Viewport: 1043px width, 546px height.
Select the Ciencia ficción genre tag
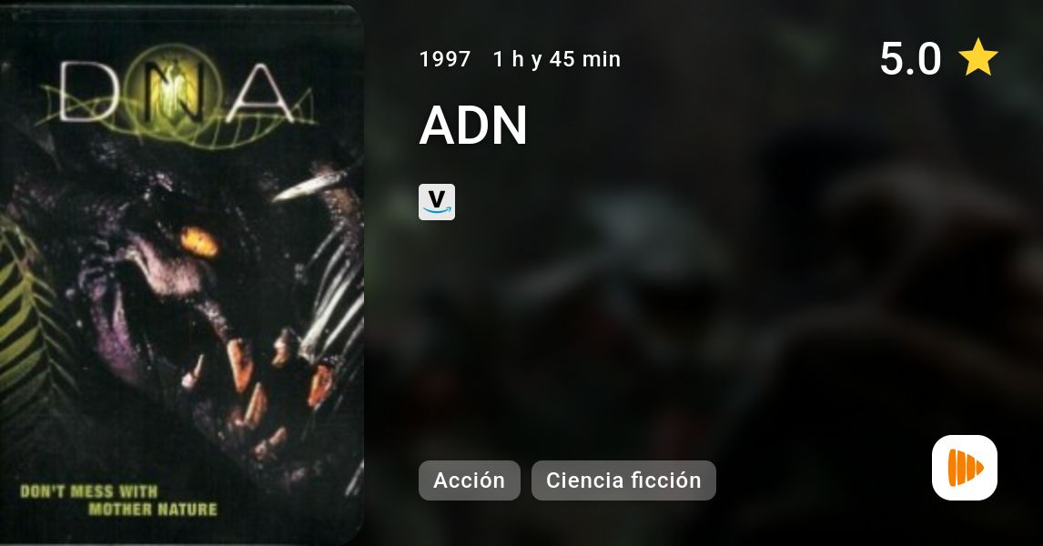click(x=623, y=480)
